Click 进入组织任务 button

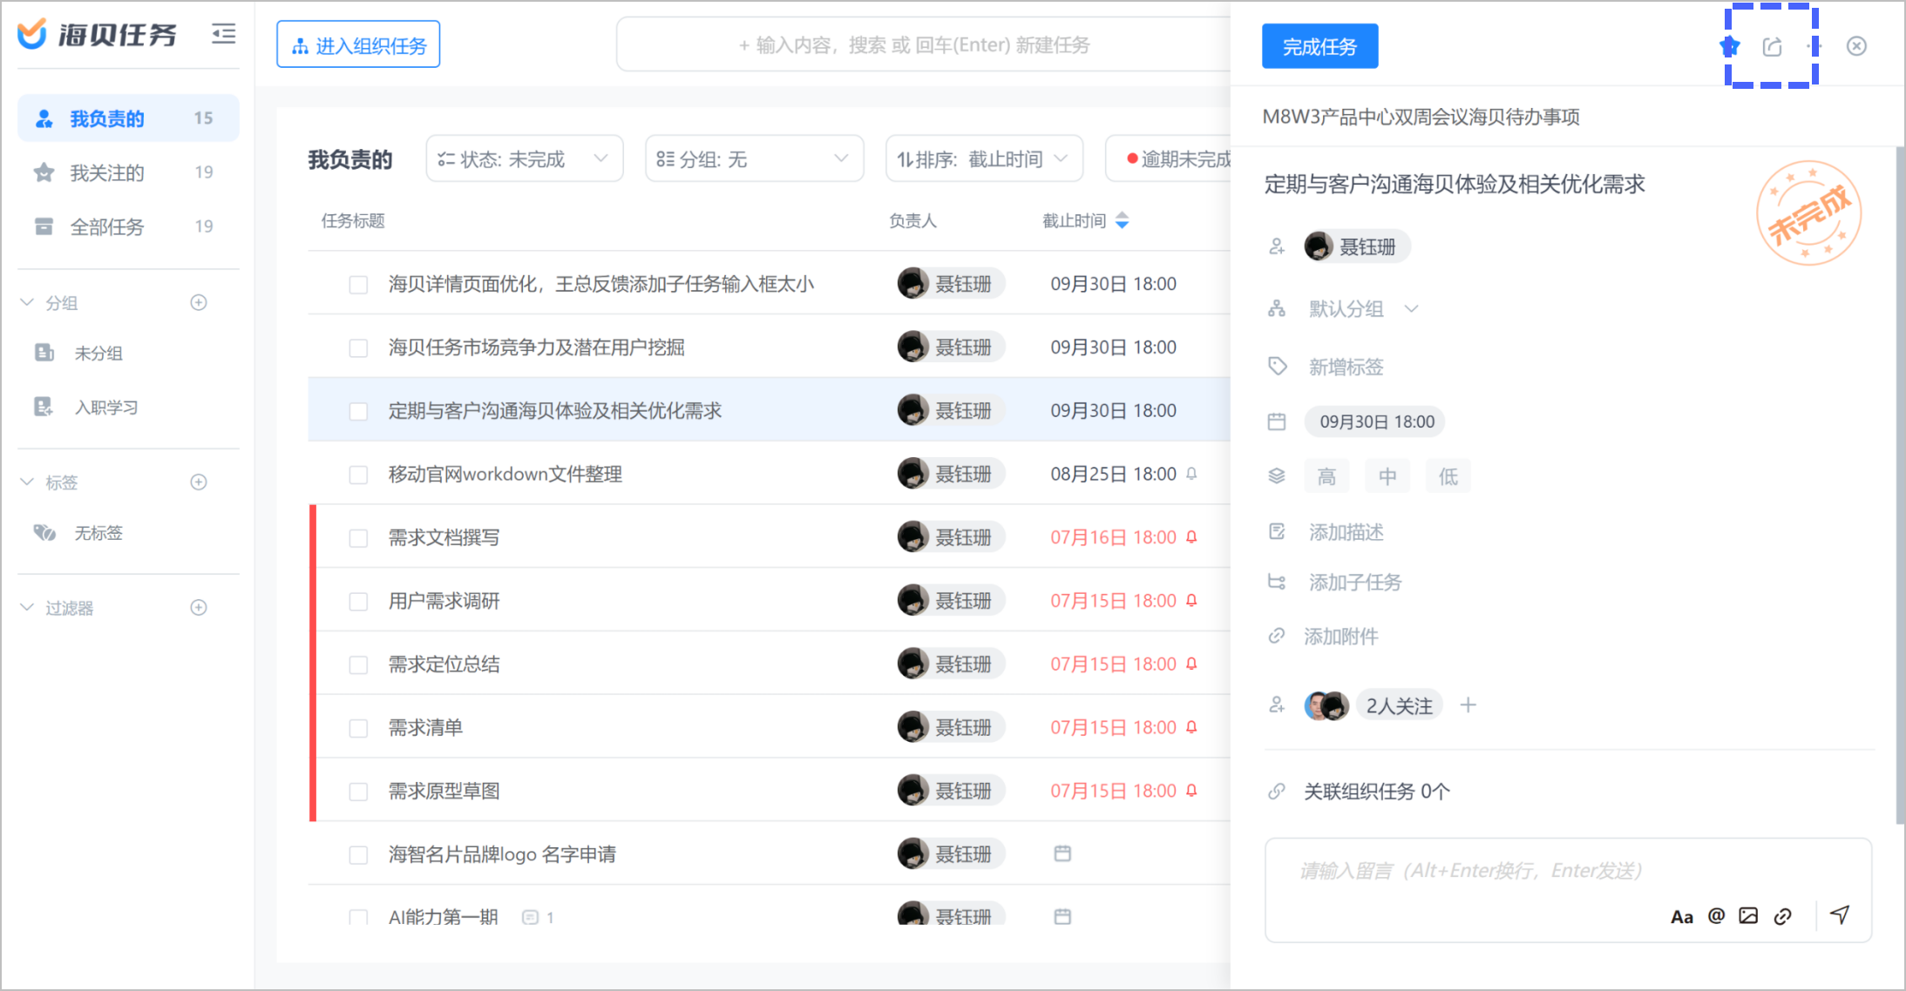click(x=358, y=44)
